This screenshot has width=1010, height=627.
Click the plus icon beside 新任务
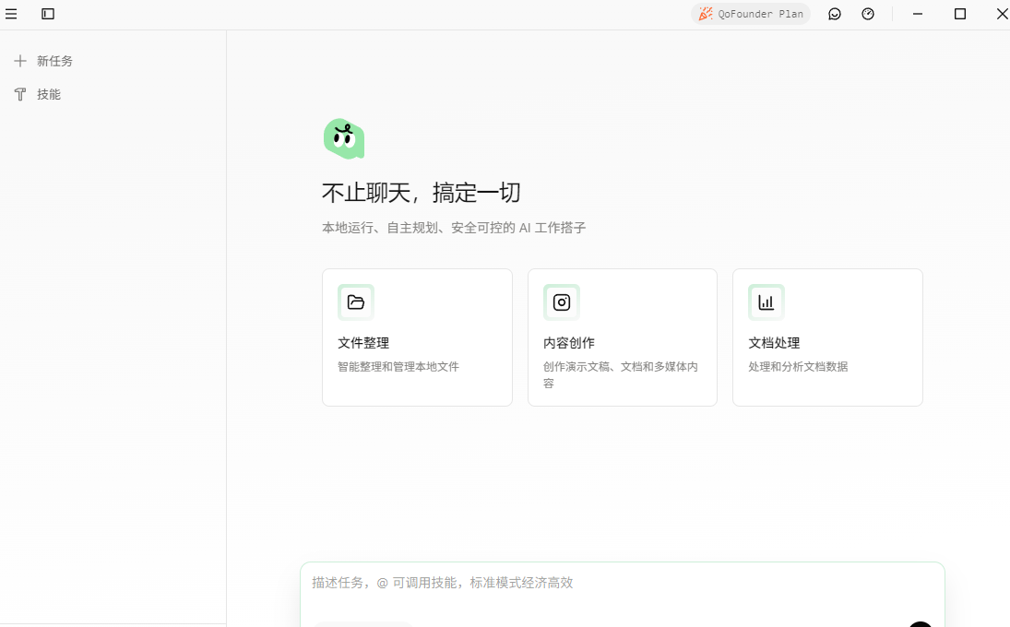coord(20,61)
